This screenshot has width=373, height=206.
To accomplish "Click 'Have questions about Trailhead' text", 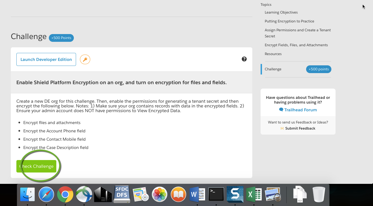I will click(298, 100).
